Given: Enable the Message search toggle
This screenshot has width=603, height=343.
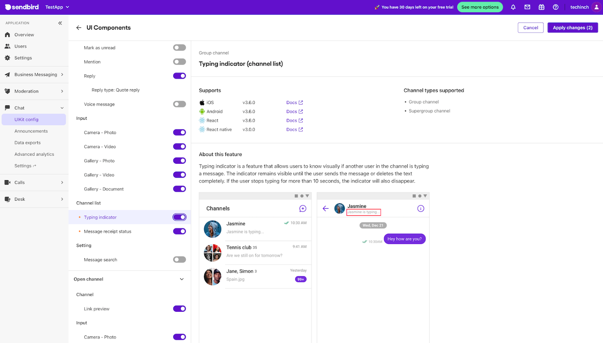Looking at the screenshot, I should pos(179,259).
